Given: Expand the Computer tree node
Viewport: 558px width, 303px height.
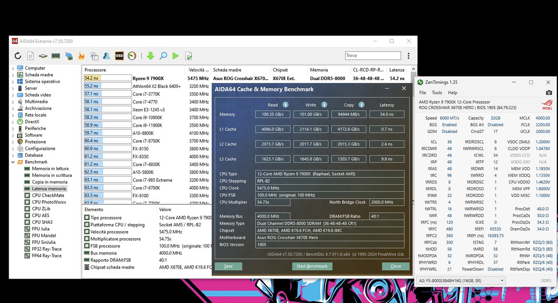Looking at the screenshot, I should tap(13, 68).
